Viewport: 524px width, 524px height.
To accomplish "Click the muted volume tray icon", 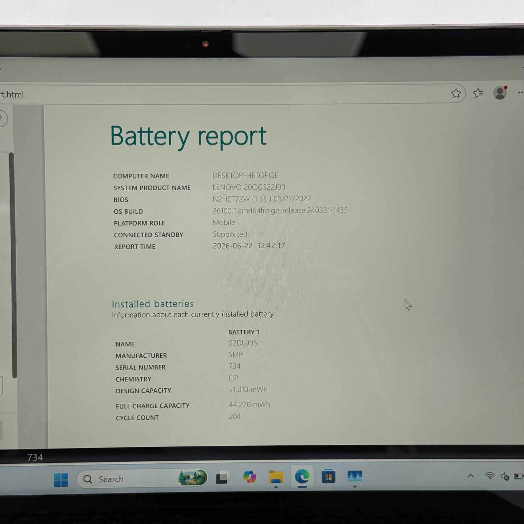I will (504, 476).
